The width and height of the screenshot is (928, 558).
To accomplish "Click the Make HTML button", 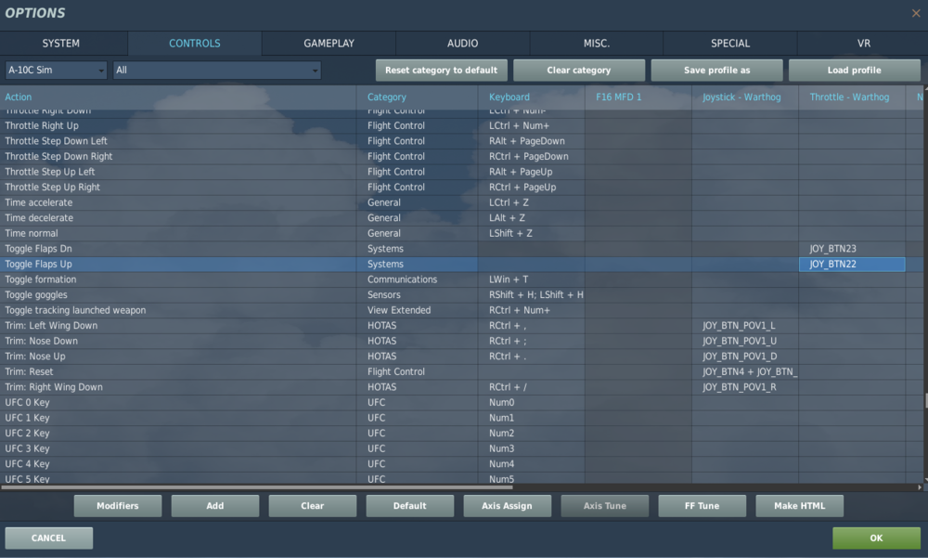I will click(x=800, y=506).
